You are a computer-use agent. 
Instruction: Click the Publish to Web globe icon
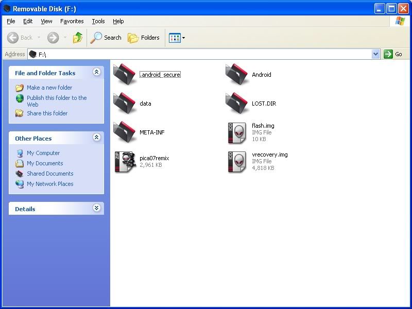click(x=20, y=98)
